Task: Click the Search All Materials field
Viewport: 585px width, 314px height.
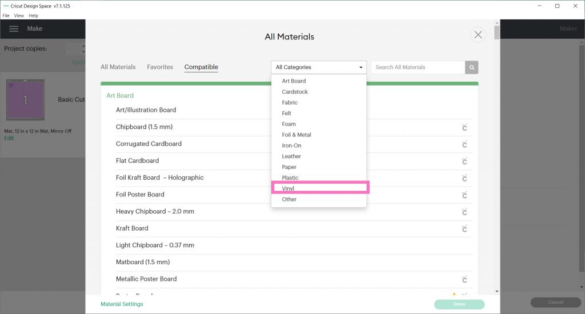Action: (x=418, y=67)
